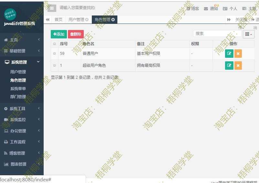Screen dimensions: 259x183
Task: Open the 主题 theme settings
Action: (249, 9)
